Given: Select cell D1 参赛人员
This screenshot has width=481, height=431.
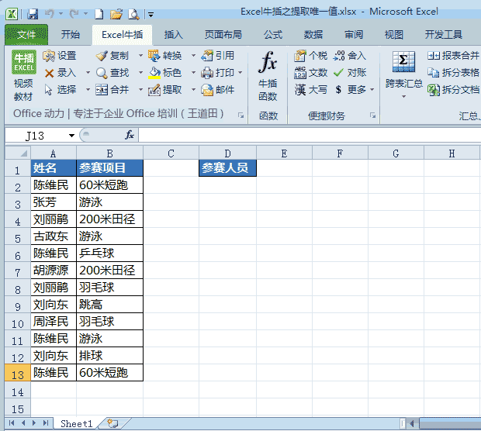Looking at the screenshot, I should click(227, 167).
